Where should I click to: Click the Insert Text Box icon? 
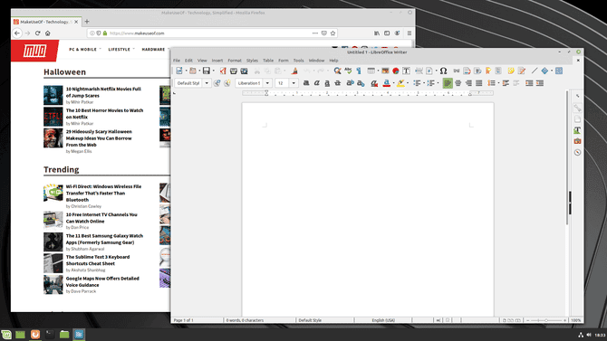pos(406,71)
